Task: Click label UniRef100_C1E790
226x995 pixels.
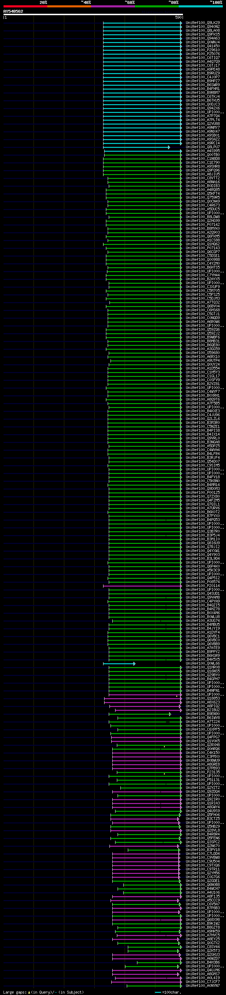Action: [x=203, y=163]
